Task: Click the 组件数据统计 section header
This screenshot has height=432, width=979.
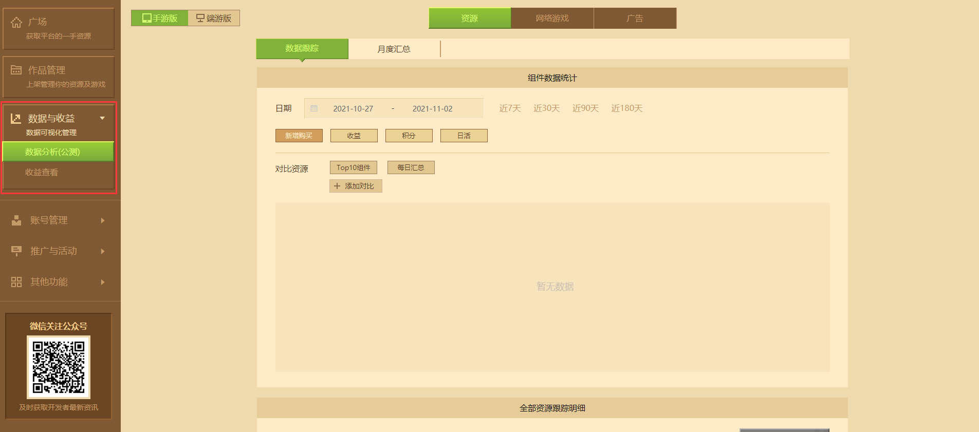Action: [x=552, y=78]
